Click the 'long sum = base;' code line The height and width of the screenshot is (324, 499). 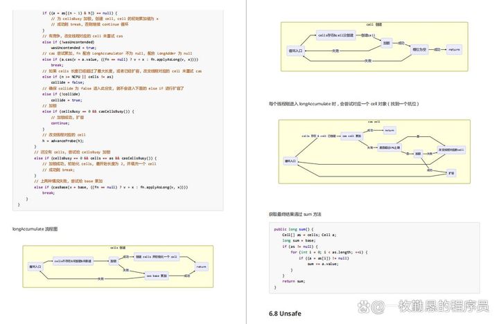coord(299,241)
